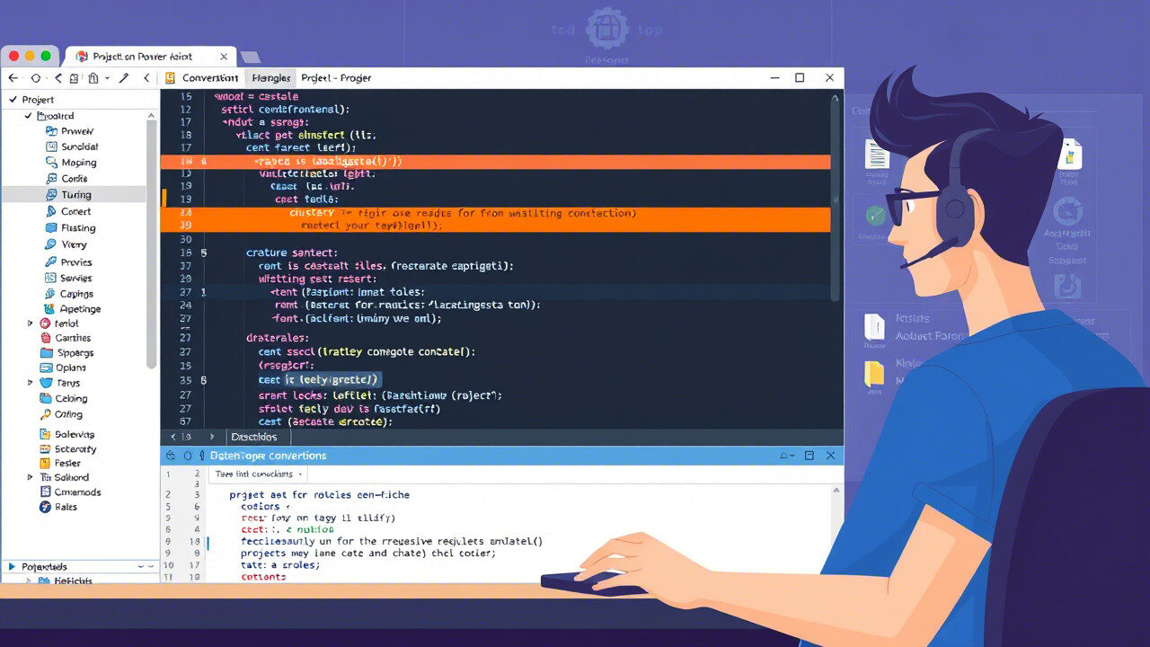Viewport: 1150px width, 647px height.
Task: Click the blue folder icon beside Sppergs
Action: coord(48,353)
